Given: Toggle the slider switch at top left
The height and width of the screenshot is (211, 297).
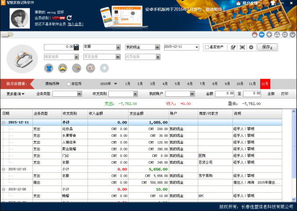Looking at the screenshot, I should click(7, 34).
